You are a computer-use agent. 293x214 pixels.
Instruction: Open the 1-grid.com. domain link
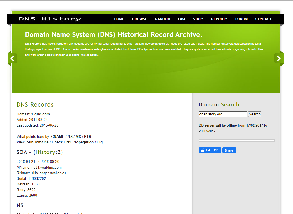pos(41,114)
